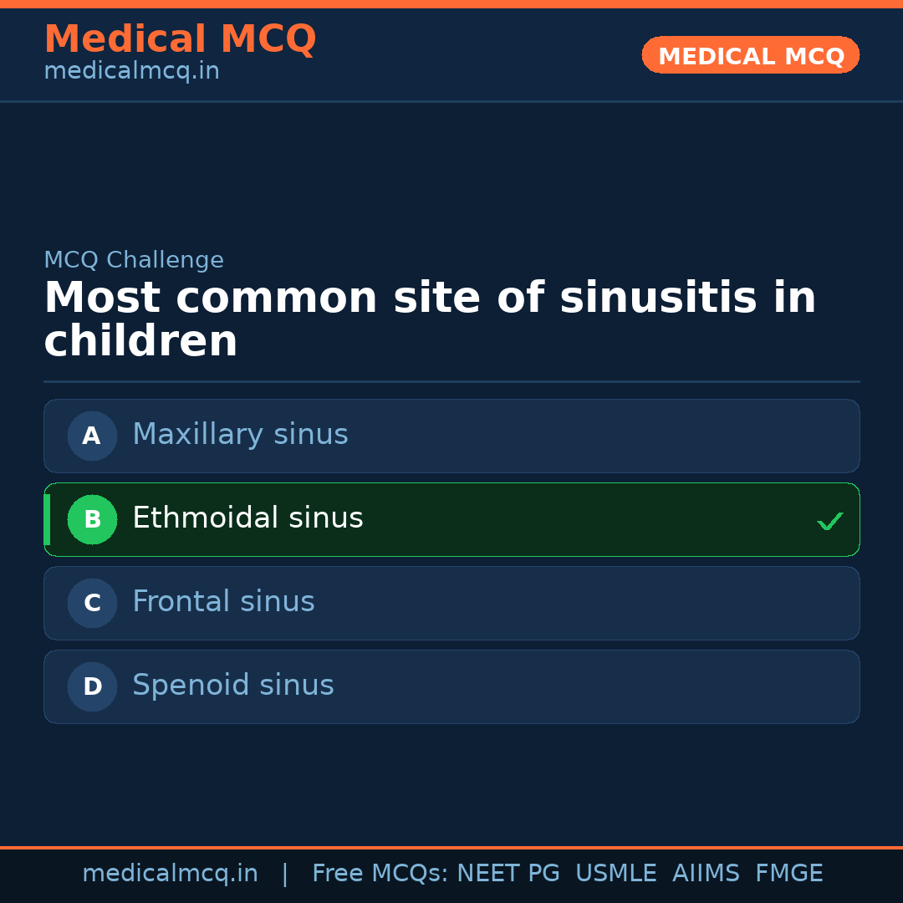Click the letter A circle badge
The image size is (903, 903).
[x=92, y=436]
